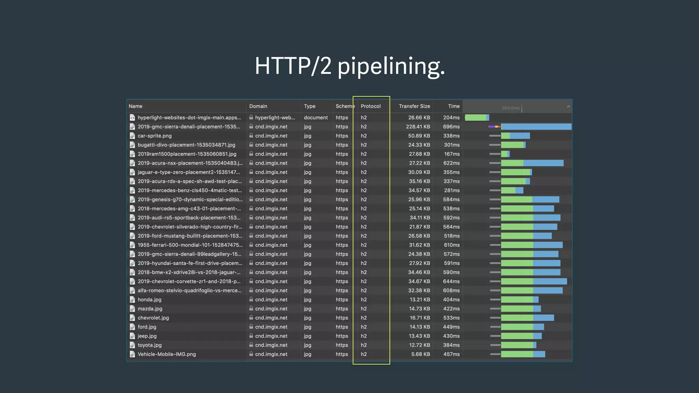The height and width of the screenshot is (393, 699).
Task: Click the file icon beside bugatti-divo-placement row
Action: tap(132, 145)
